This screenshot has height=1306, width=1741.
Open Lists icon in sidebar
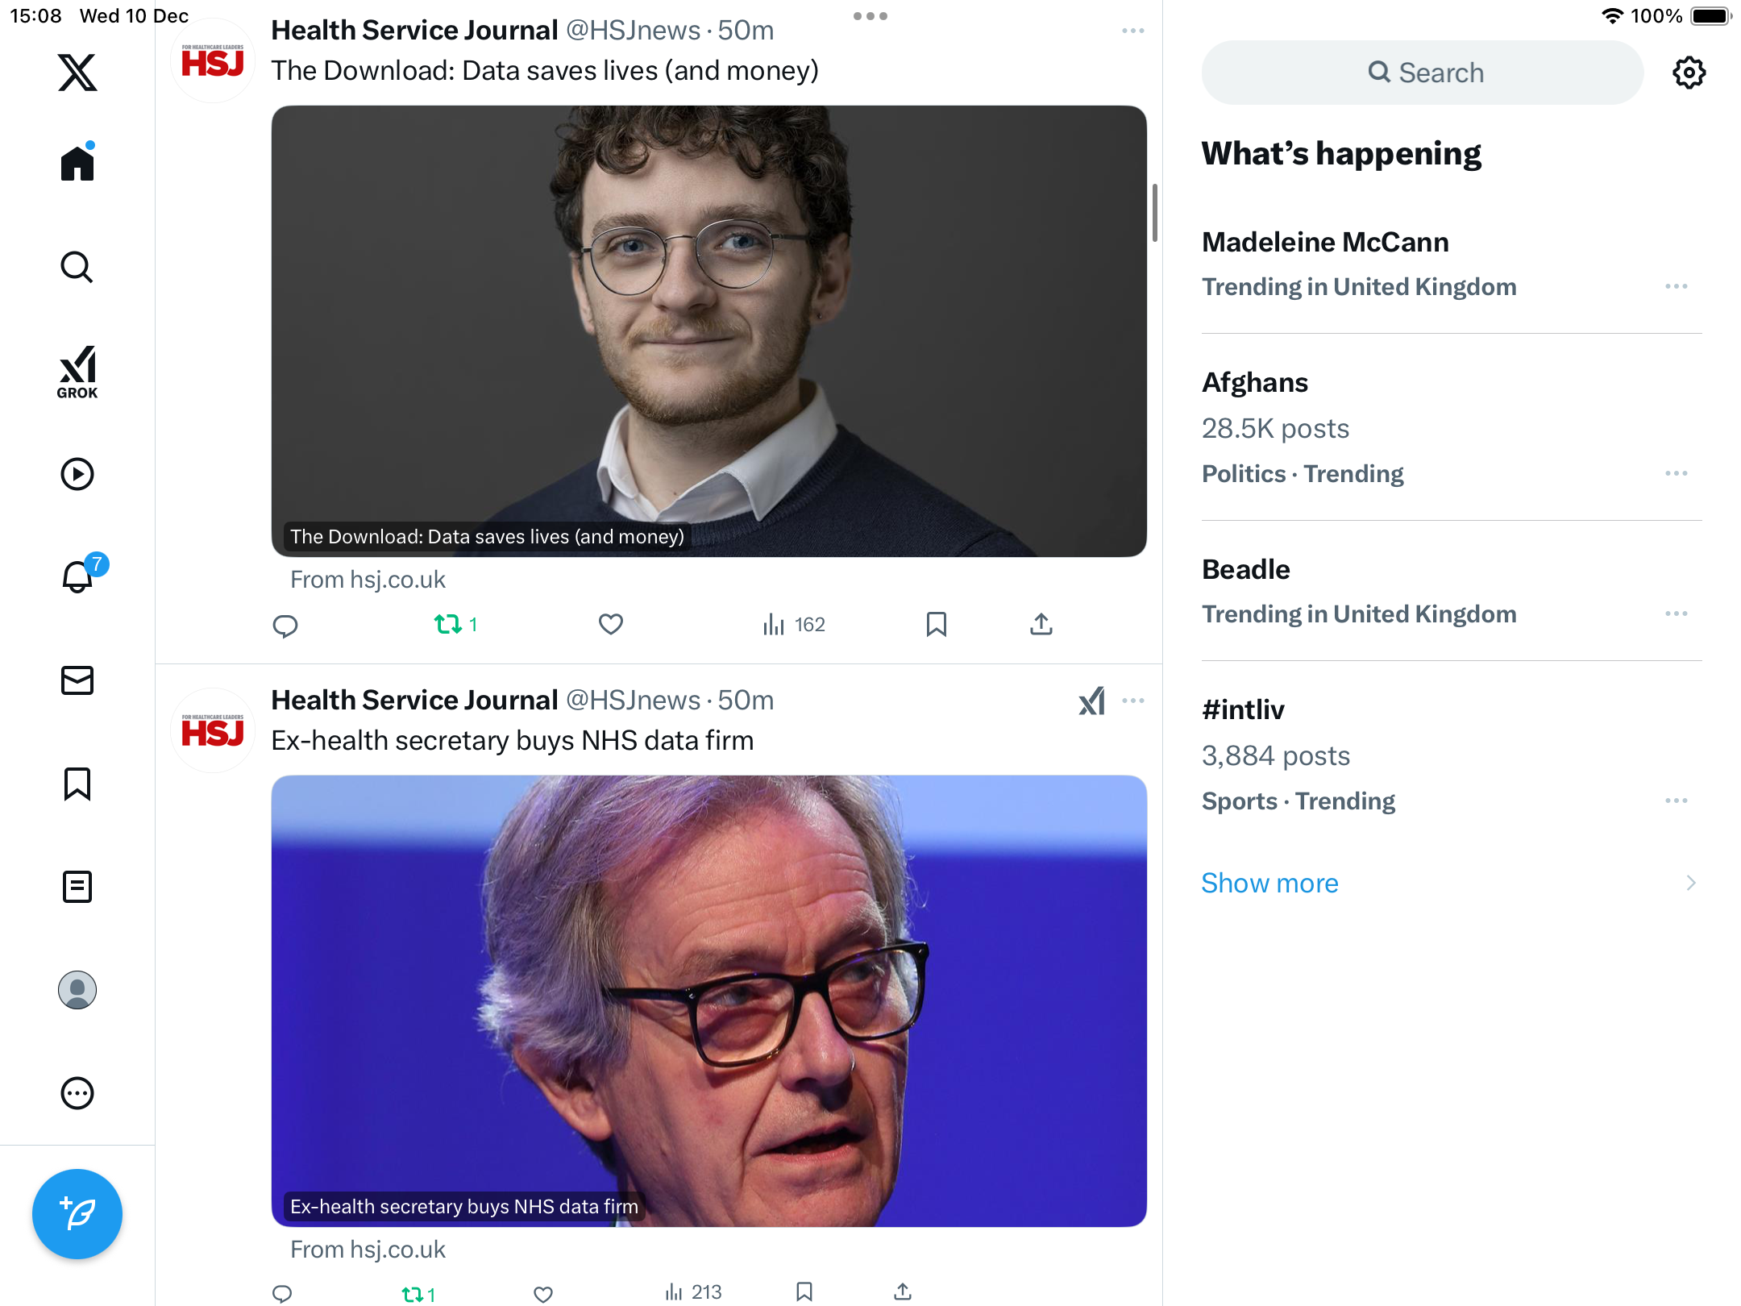tap(77, 887)
